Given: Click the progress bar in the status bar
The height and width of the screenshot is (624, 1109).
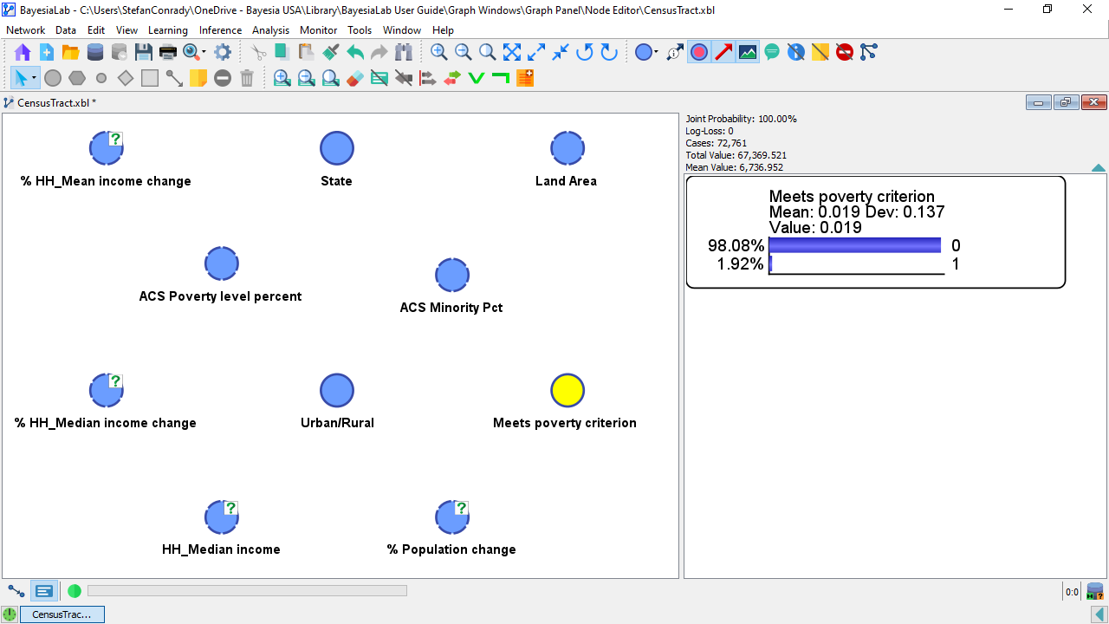Looking at the screenshot, I should (x=247, y=591).
